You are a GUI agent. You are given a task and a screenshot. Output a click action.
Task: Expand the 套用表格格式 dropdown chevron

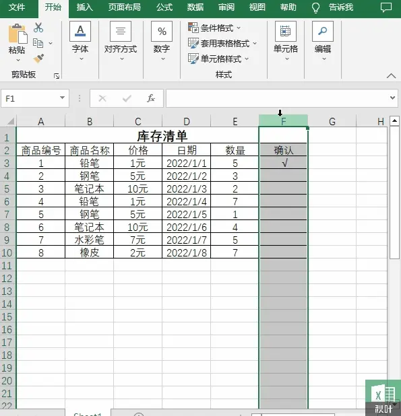pyautogui.click(x=255, y=43)
